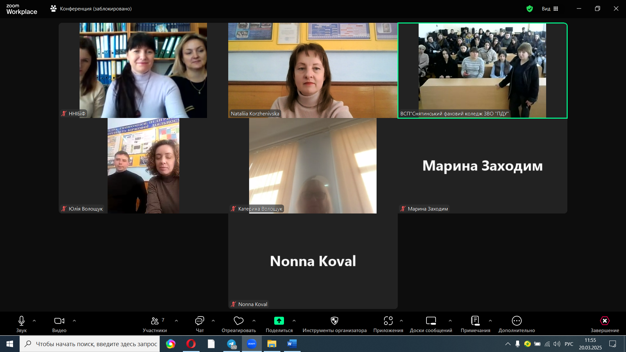Click the green Share screen button
The image size is (626, 352).
point(279,321)
